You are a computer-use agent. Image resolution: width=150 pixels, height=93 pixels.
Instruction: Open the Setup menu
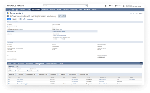point(81,10)
